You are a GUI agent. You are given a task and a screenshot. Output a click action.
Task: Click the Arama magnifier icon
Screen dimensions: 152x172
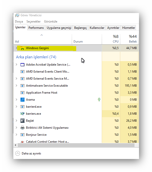(22, 100)
